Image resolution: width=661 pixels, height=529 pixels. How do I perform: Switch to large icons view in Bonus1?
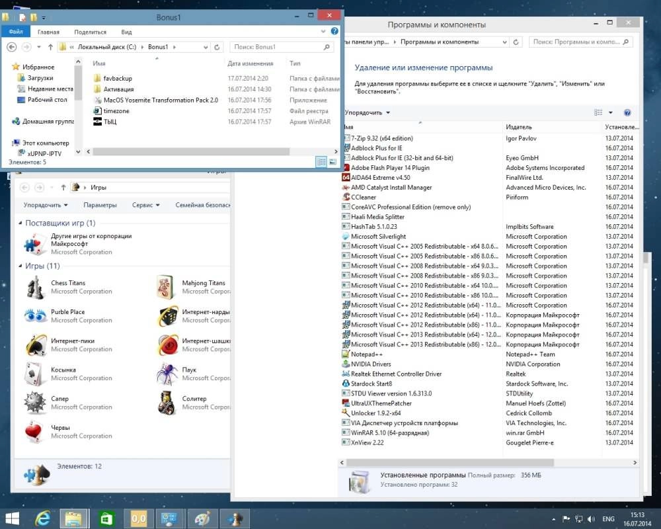click(x=332, y=162)
